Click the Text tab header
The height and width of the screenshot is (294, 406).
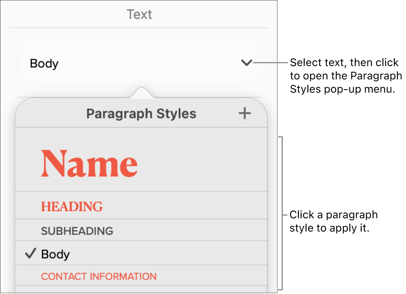coord(139,14)
